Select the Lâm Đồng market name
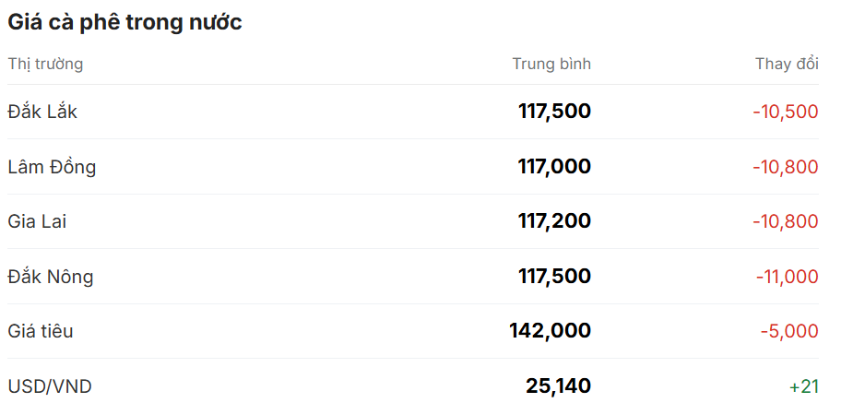 pyautogui.click(x=52, y=167)
